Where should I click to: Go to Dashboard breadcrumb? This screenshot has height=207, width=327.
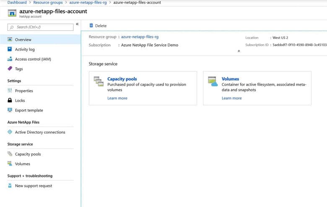coord(17,3)
